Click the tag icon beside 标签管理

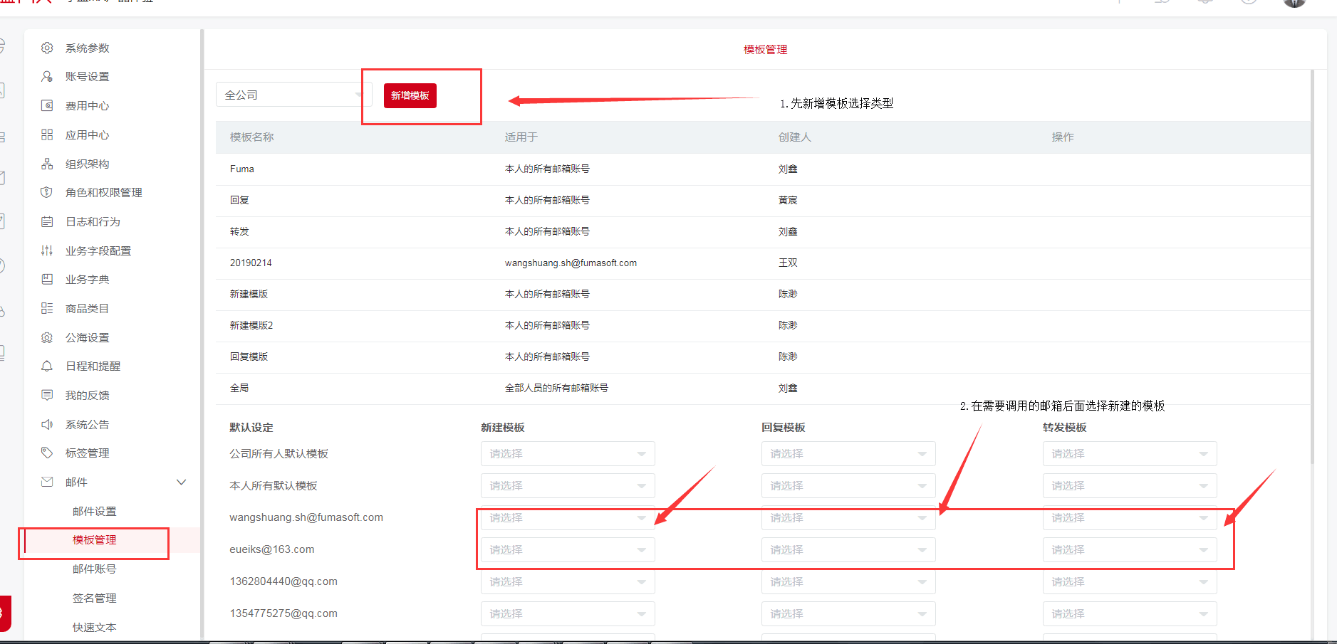point(47,453)
